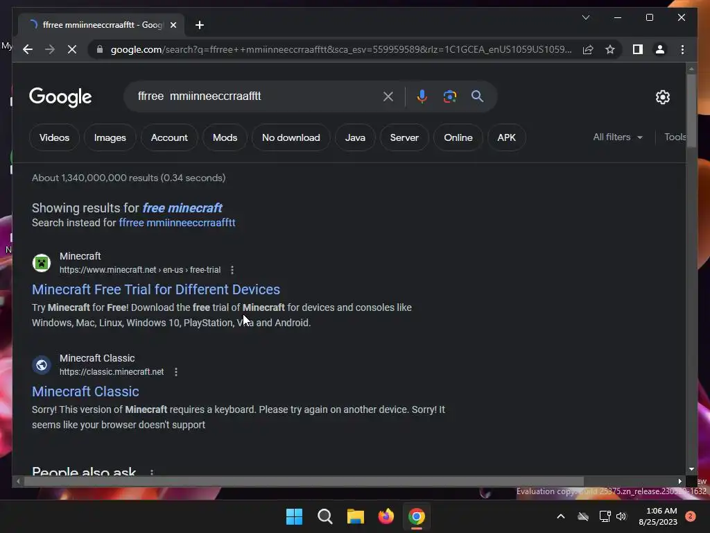The image size is (710, 533).
Task: Open the corrected 'free minecraft' link
Action: tap(182, 208)
